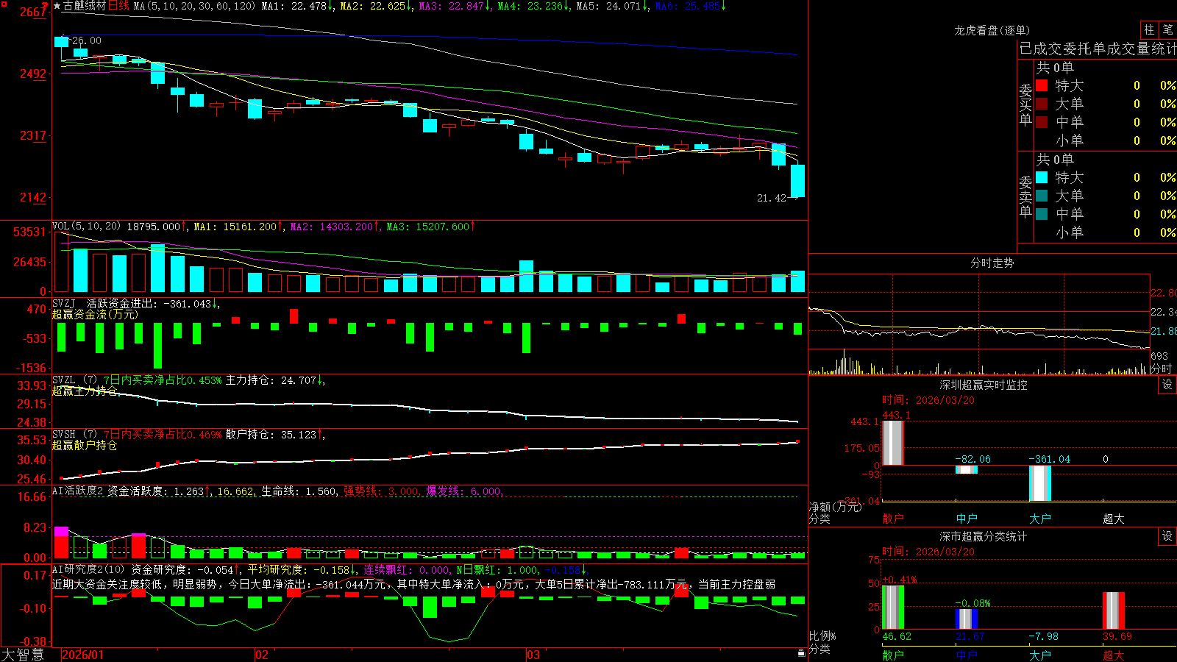Click the 主力持仓: 24.707 value
1177x662 pixels.
(x=271, y=380)
